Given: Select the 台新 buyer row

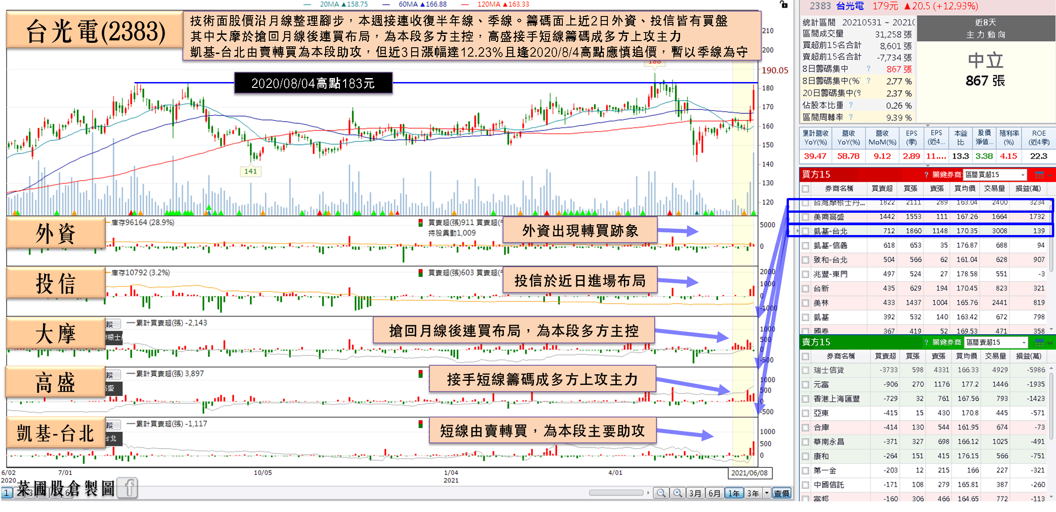Looking at the screenshot, I should pyautogui.click(x=924, y=289).
